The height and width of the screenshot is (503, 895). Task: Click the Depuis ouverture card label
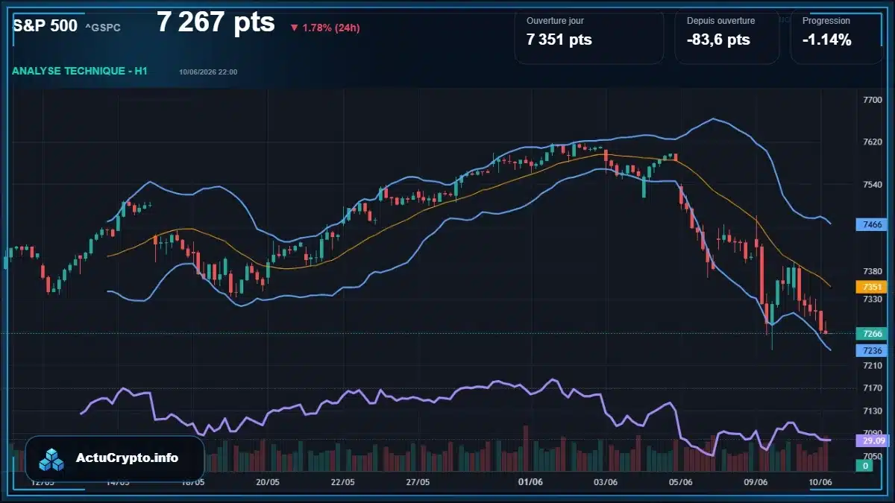coord(720,21)
